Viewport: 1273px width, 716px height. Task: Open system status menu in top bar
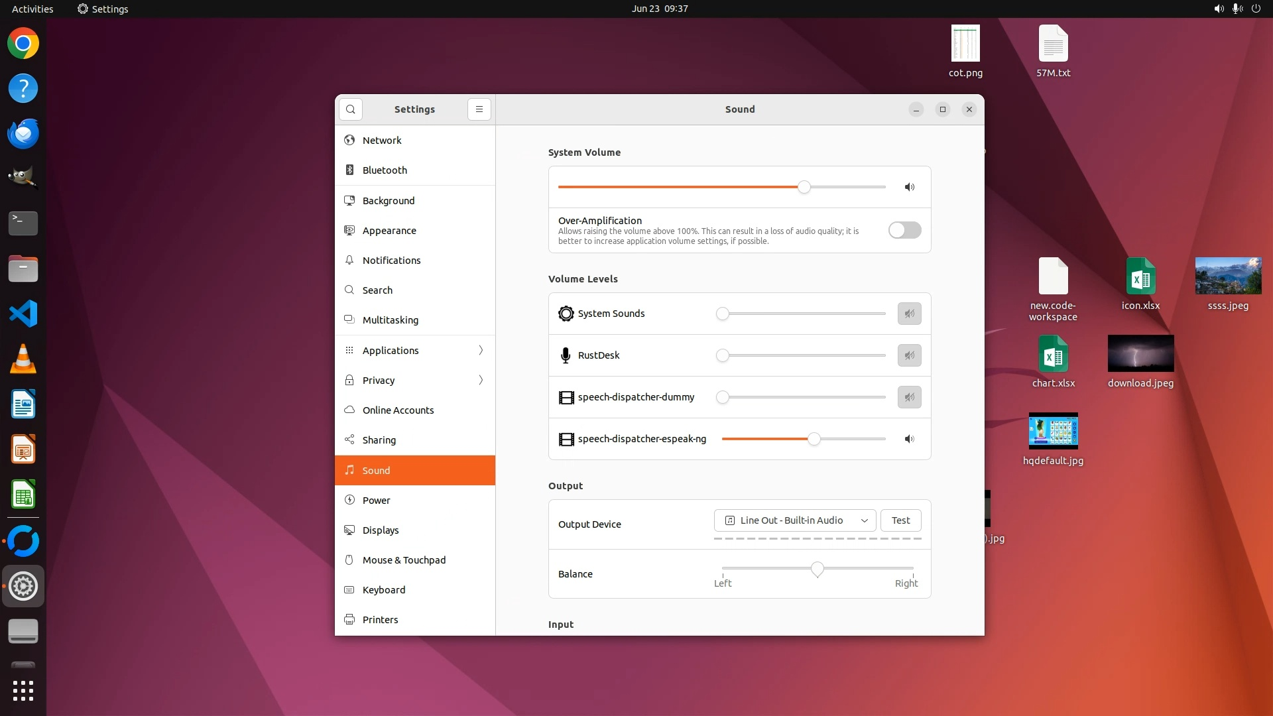1237,9
